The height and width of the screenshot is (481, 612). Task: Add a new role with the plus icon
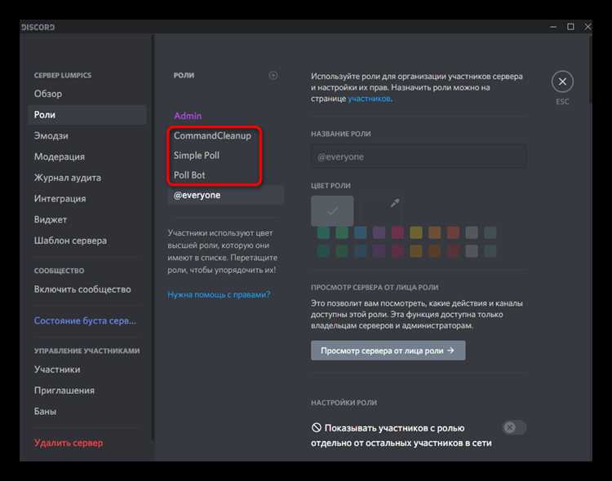(x=273, y=75)
